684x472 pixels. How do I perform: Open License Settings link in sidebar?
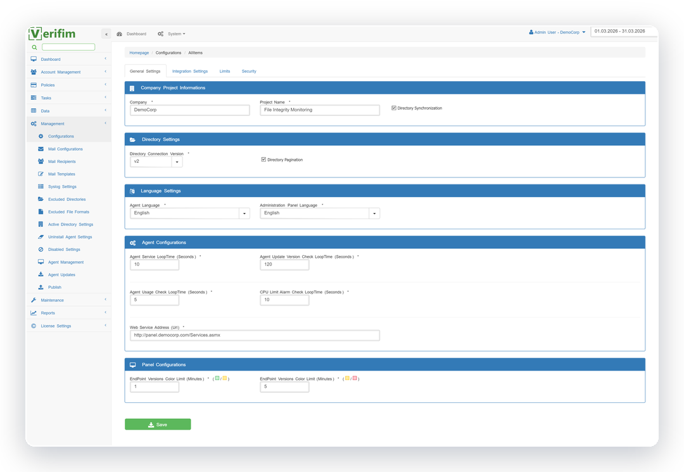pyautogui.click(x=56, y=326)
